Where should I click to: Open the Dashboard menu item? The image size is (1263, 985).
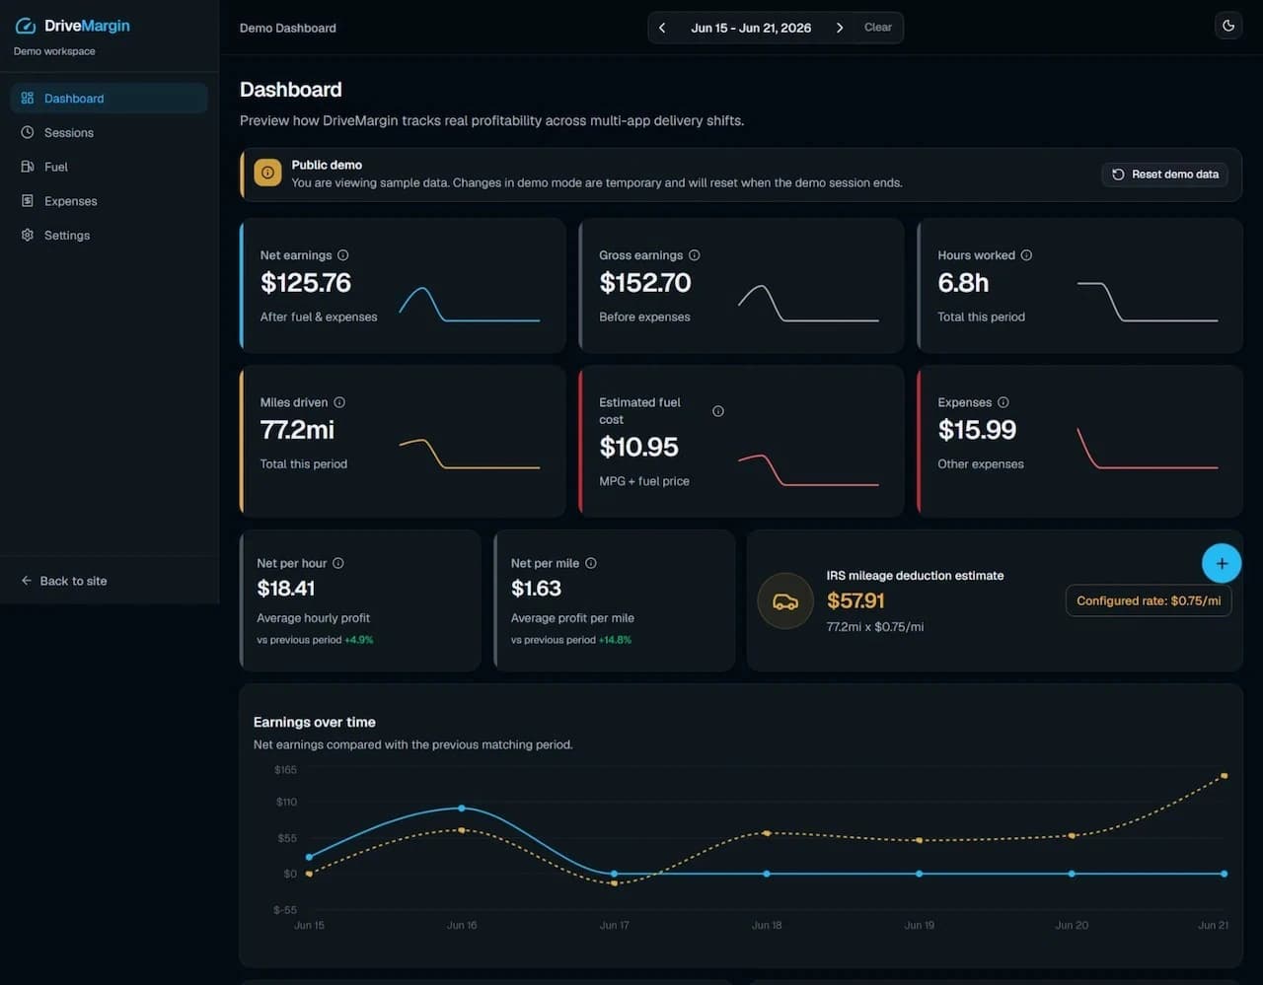coord(110,98)
